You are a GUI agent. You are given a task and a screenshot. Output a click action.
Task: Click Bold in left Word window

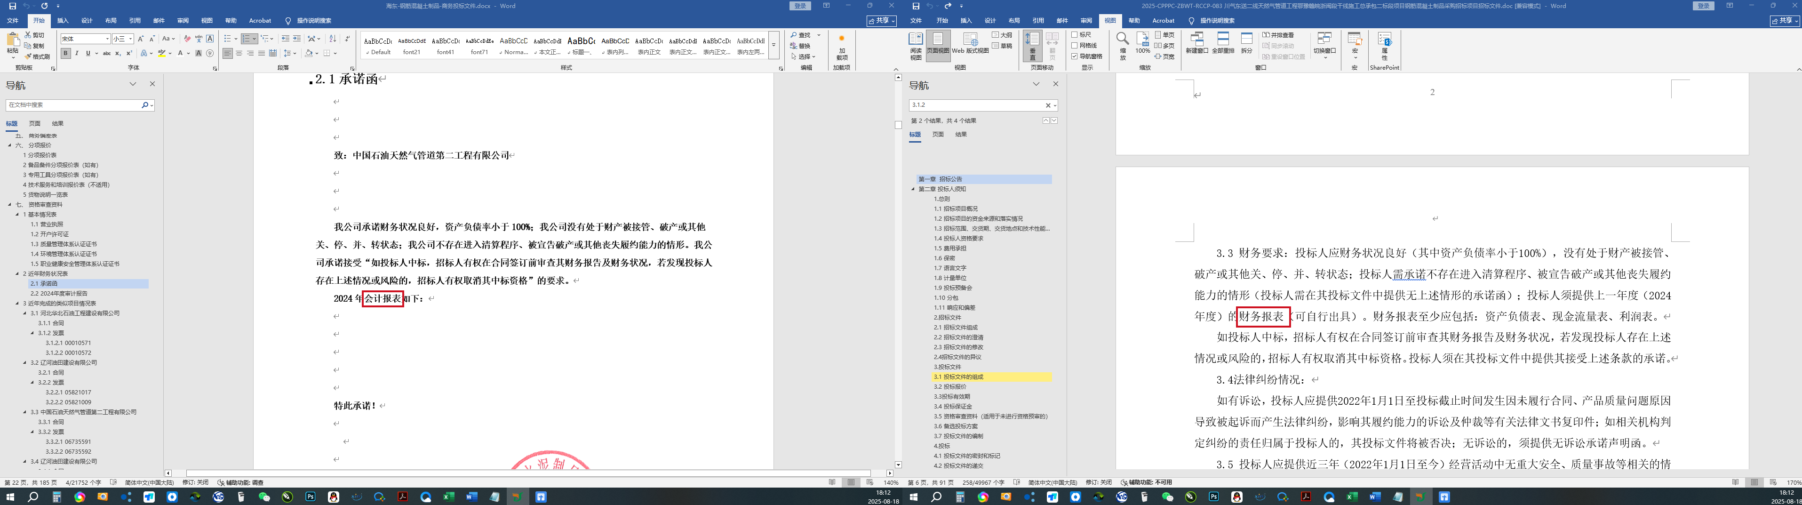66,53
